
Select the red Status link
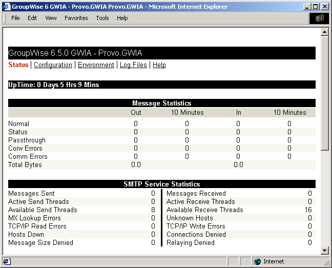[x=18, y=65]
